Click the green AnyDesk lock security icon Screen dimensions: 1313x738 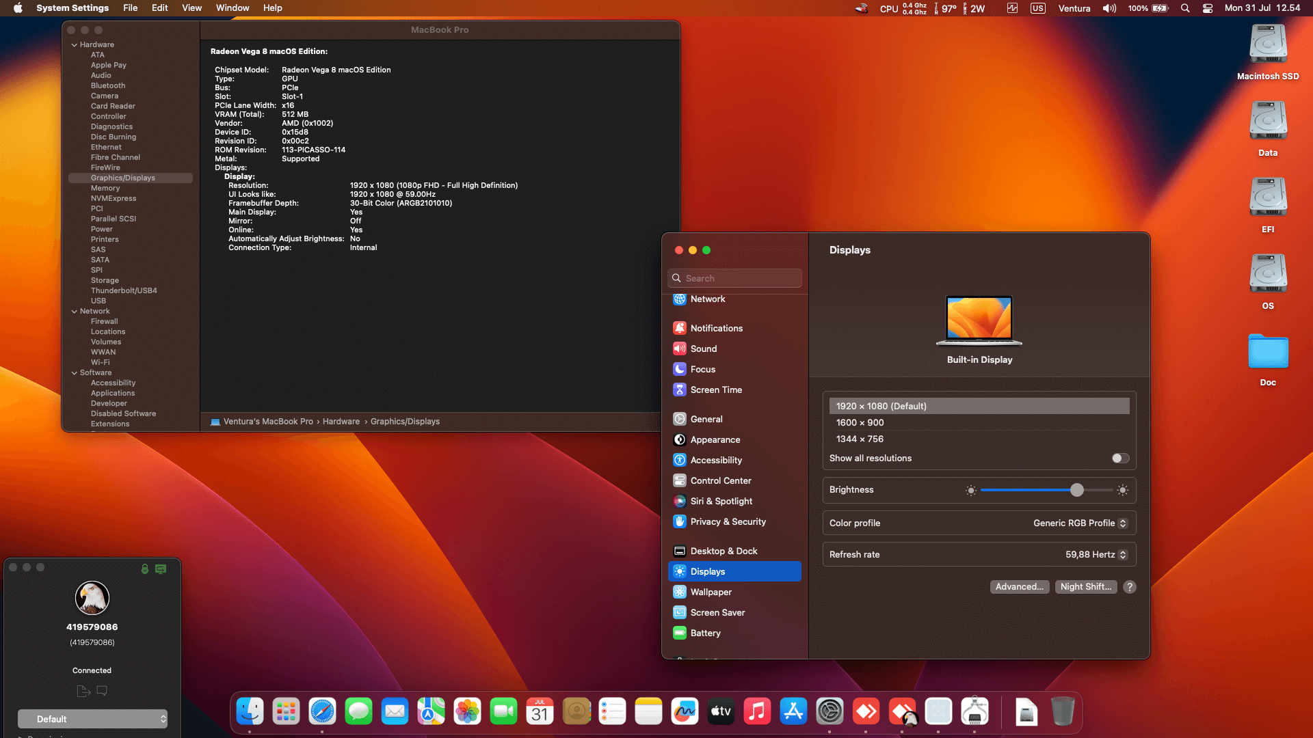click(x=145, y=569)
